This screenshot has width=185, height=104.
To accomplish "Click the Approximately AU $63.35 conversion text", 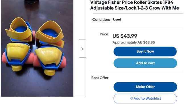I will coord(134,42).
